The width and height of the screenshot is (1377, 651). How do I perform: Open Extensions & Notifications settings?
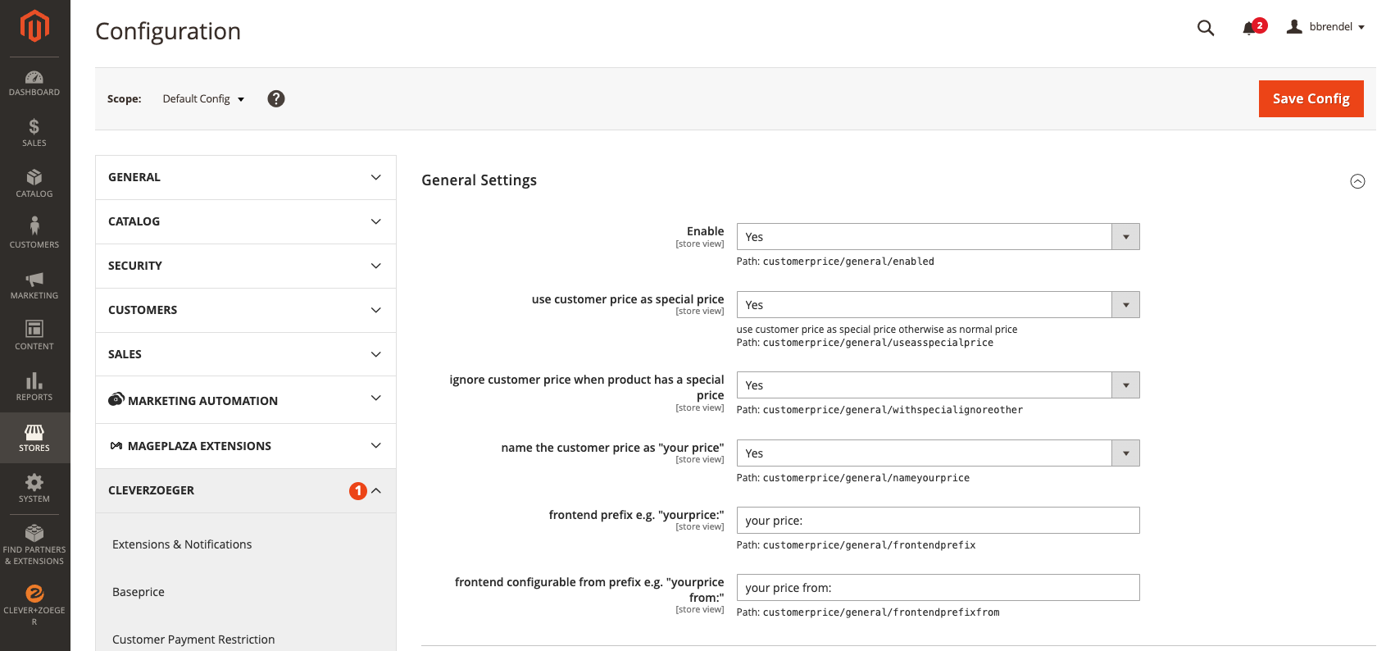pos(182,544)
